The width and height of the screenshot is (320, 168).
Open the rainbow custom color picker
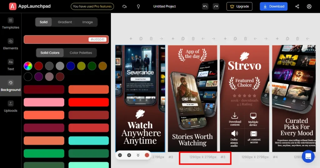click(28, 66)
